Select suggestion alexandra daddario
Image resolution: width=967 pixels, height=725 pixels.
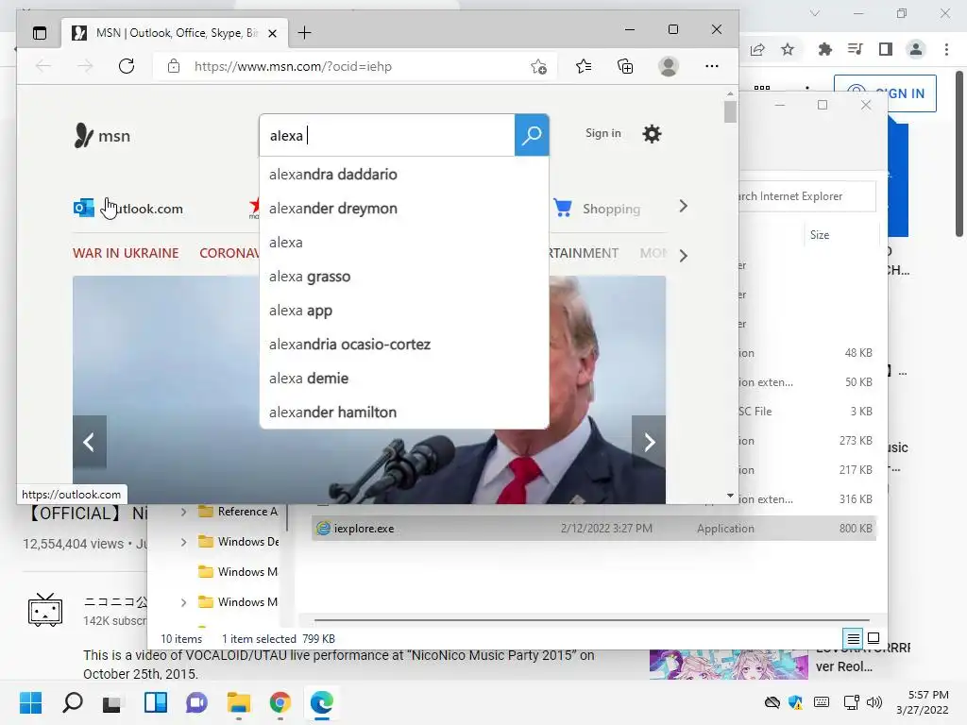pyautogui.click(x=404, y=175)
